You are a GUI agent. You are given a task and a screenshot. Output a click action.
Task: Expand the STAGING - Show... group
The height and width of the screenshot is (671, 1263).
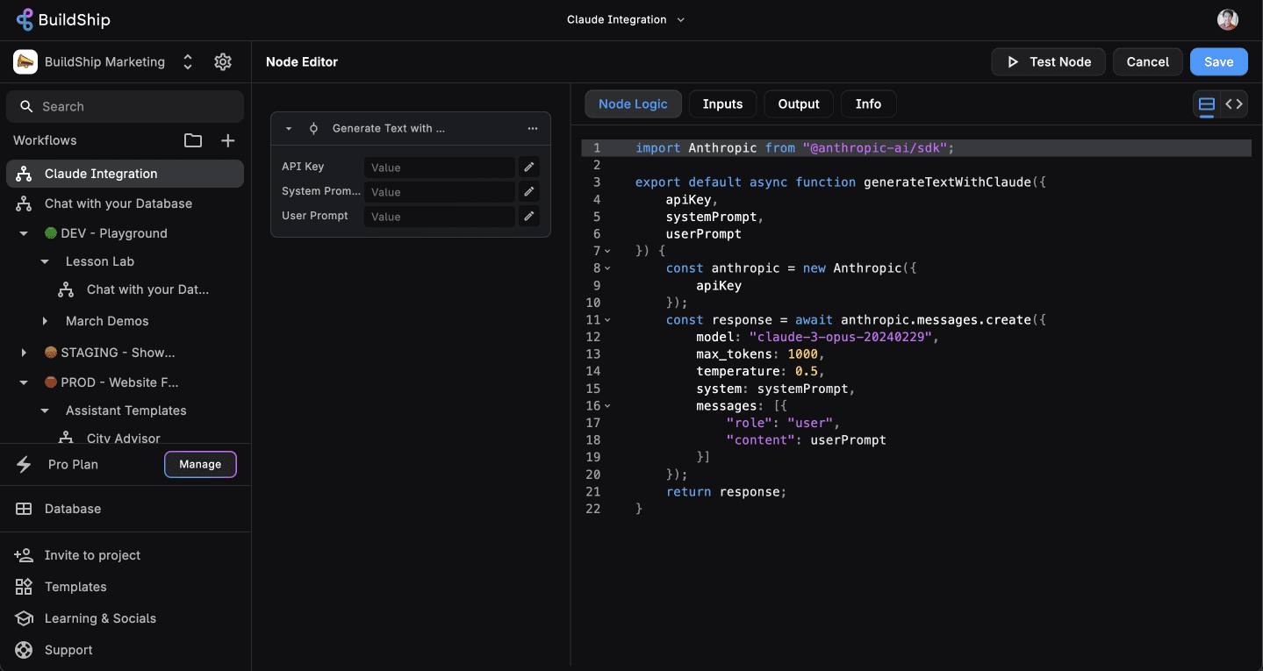point(24,352)
